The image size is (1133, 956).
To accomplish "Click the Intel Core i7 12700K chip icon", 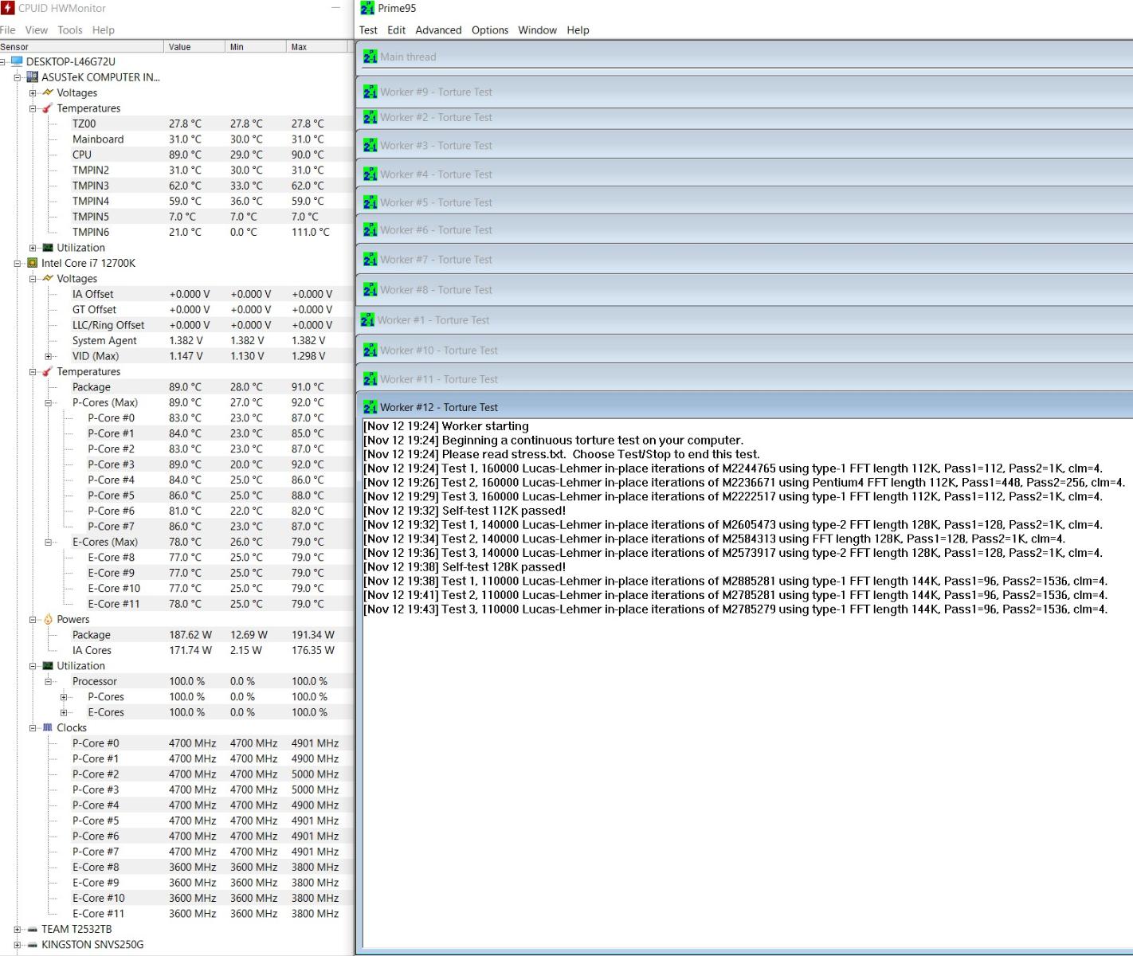I will (x=32, y=263).
